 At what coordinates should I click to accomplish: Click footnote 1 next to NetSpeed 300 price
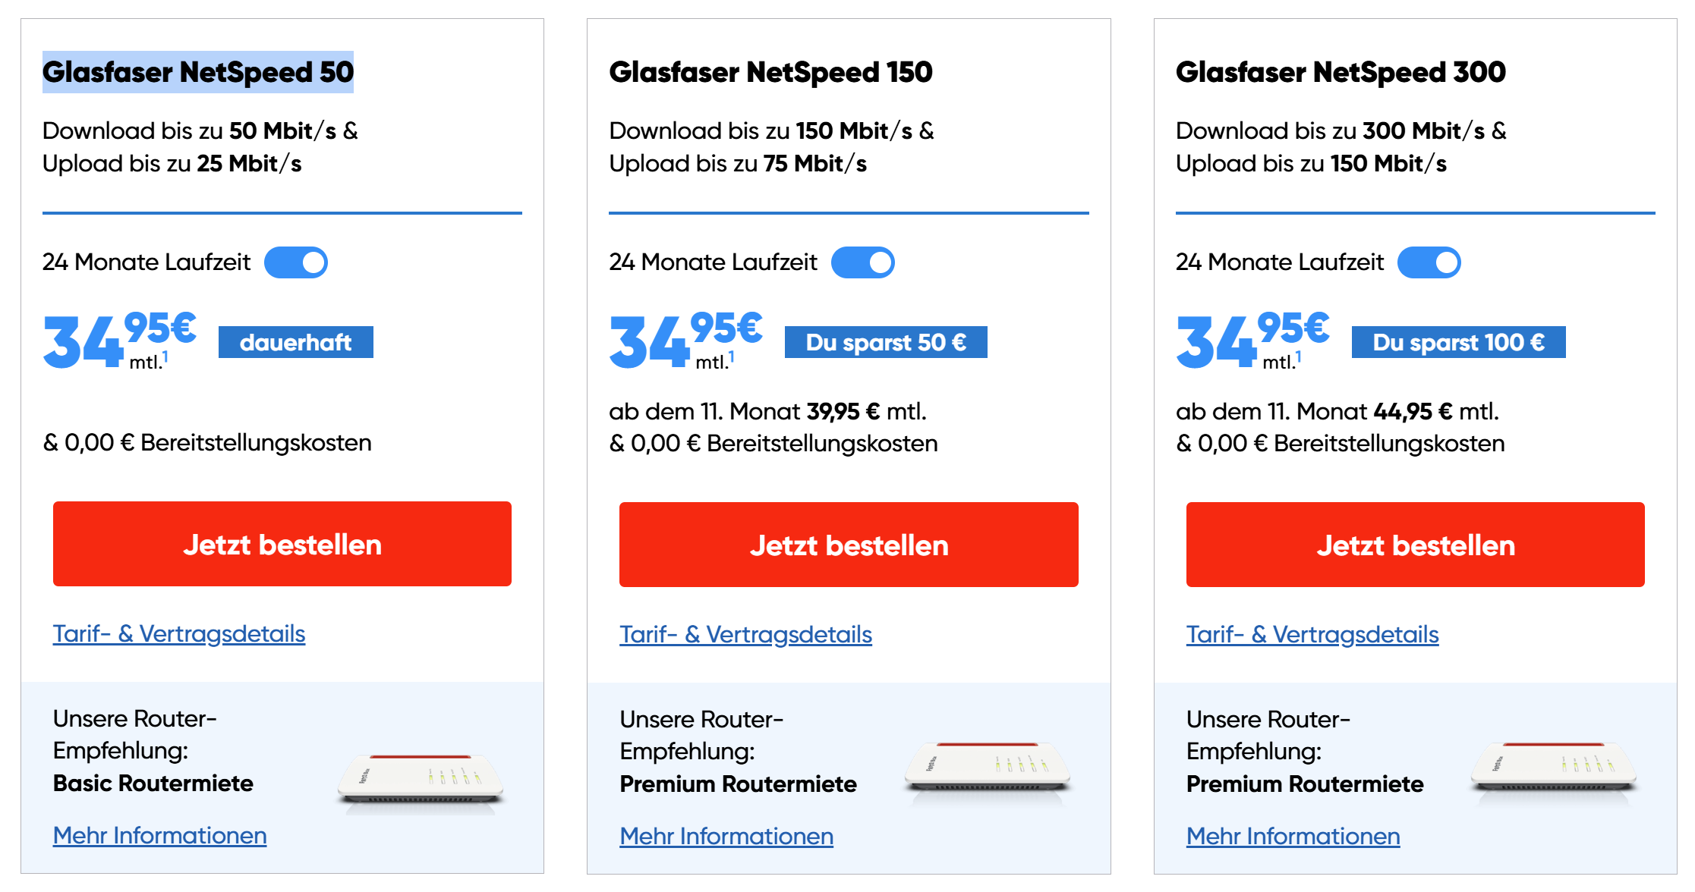(1299, 356)
